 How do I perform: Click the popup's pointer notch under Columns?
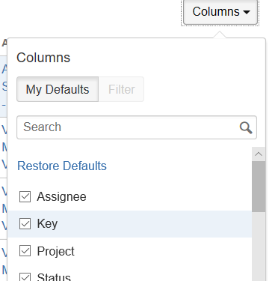(220, 34)
